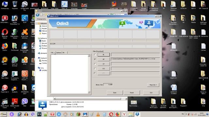Open the HyperCam 3 desktop shortcut
The width and height of the screenshot is (209, 117).
tap(5, 89)
